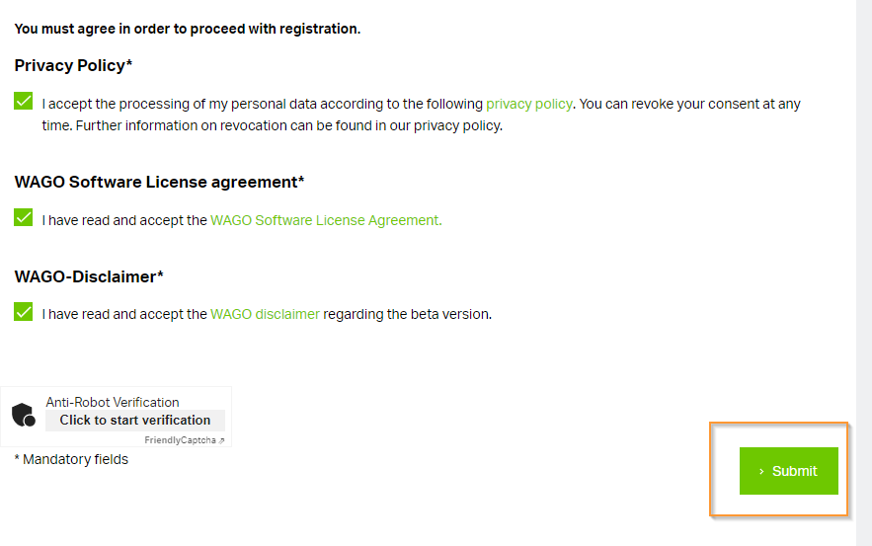This screenshot has height=546, width=872.
Task: Click the WAGO-Disclaimer* heading
Action: (x=89, y=276)
